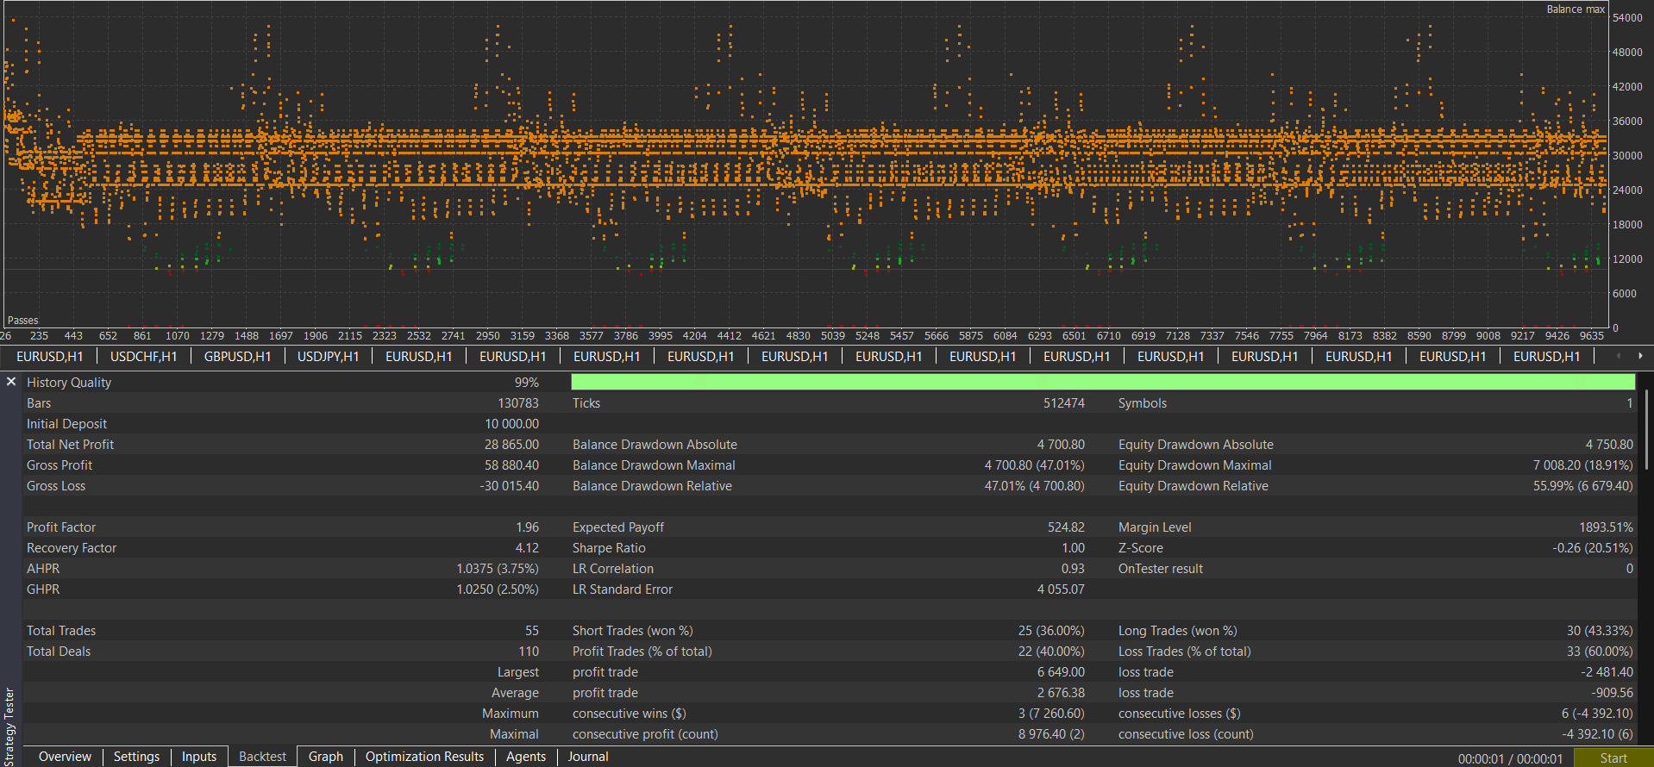Close the Strategy Tester panel
The width and height of the screenshot is (1654, 767).
[11, 381]
